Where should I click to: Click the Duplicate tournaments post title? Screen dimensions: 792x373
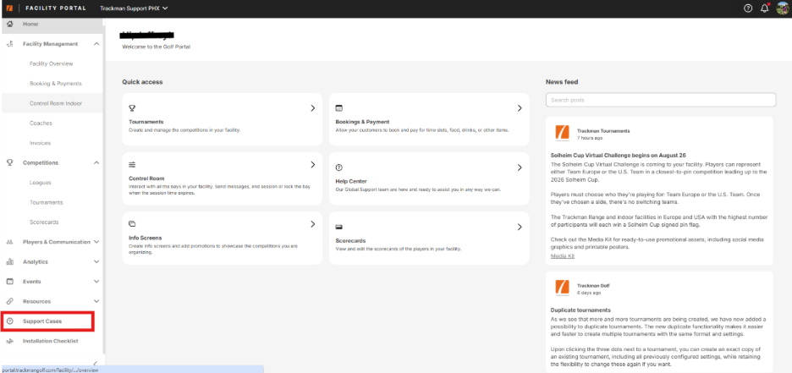click(x=580, y=310)
